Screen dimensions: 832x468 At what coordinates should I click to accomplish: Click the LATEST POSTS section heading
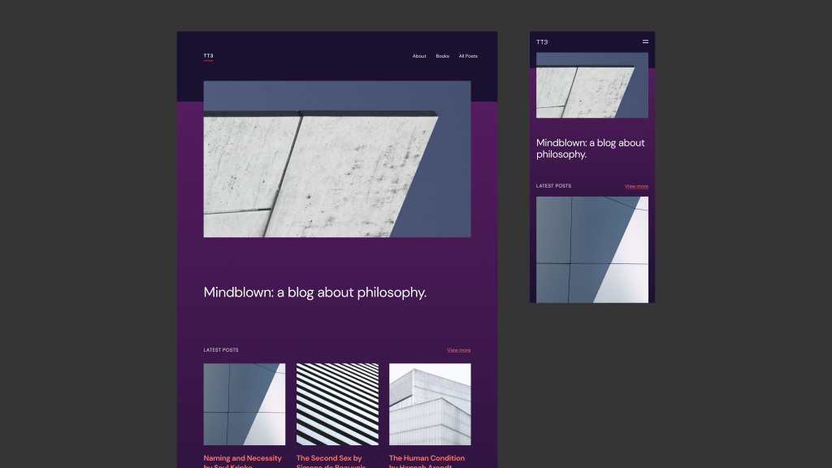click(220, 349)
